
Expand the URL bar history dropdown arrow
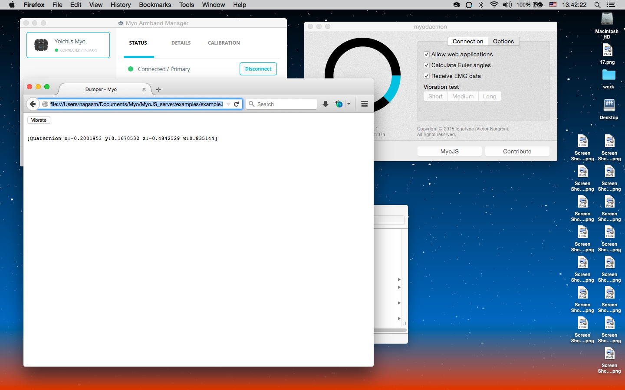pos(228,104)
